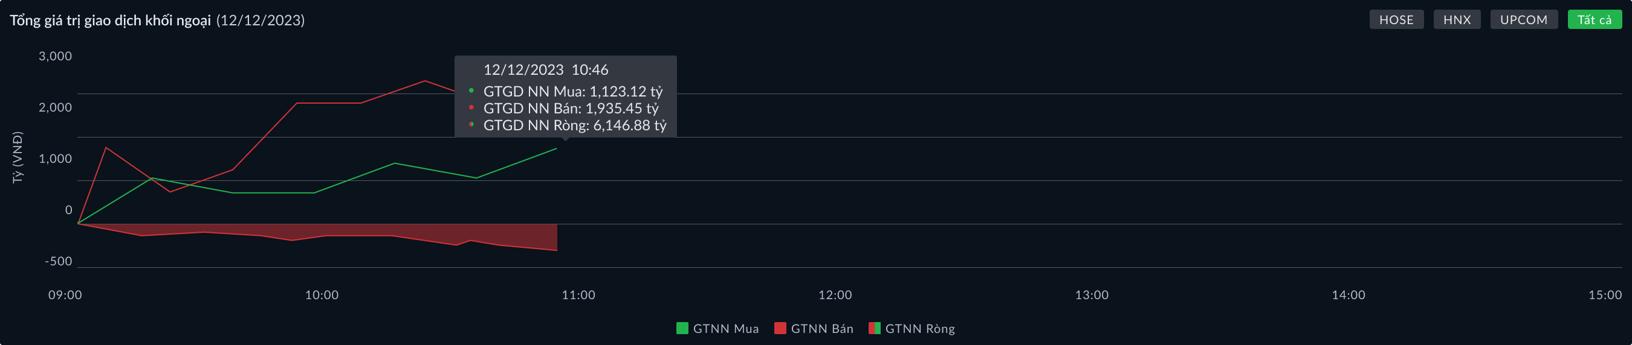Screen dimensions: 1632x345
Task: Select the HNX exchange filter
Action: 1457,19
